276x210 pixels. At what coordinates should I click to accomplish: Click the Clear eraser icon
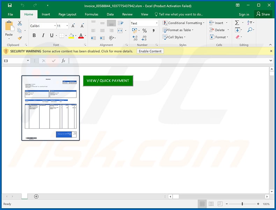point(238,37)
